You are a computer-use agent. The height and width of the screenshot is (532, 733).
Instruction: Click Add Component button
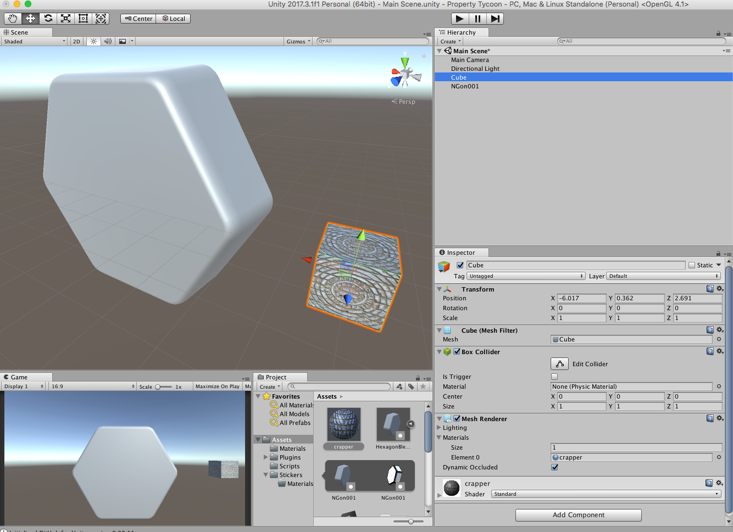[579, 515]
